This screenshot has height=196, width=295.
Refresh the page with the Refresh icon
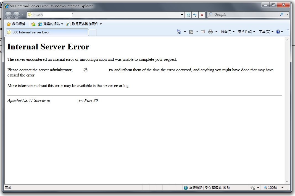click(195, 15)
